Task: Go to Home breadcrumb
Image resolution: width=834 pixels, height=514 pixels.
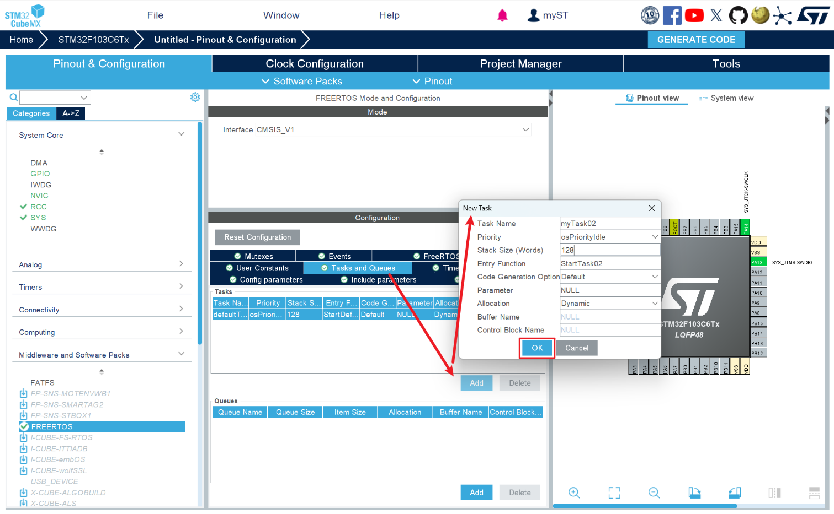Action: click(x=22, y=40)
